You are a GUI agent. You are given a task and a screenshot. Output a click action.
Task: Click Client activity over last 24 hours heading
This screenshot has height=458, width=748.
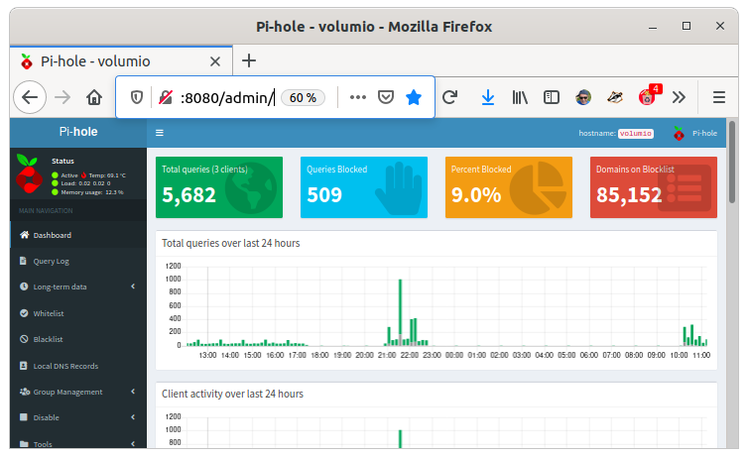(232, 394)
